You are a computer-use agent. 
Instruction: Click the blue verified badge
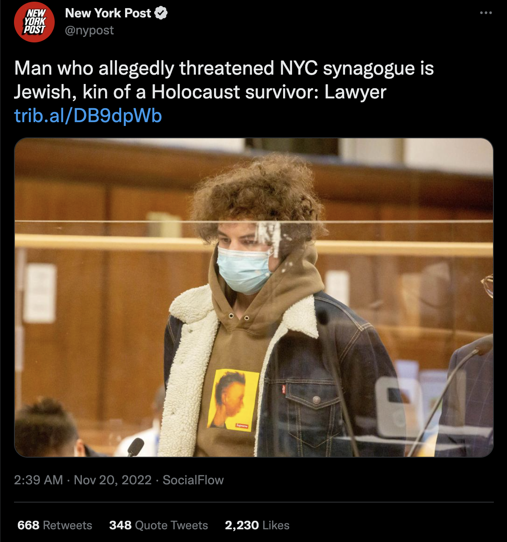(x=161, y=13)
